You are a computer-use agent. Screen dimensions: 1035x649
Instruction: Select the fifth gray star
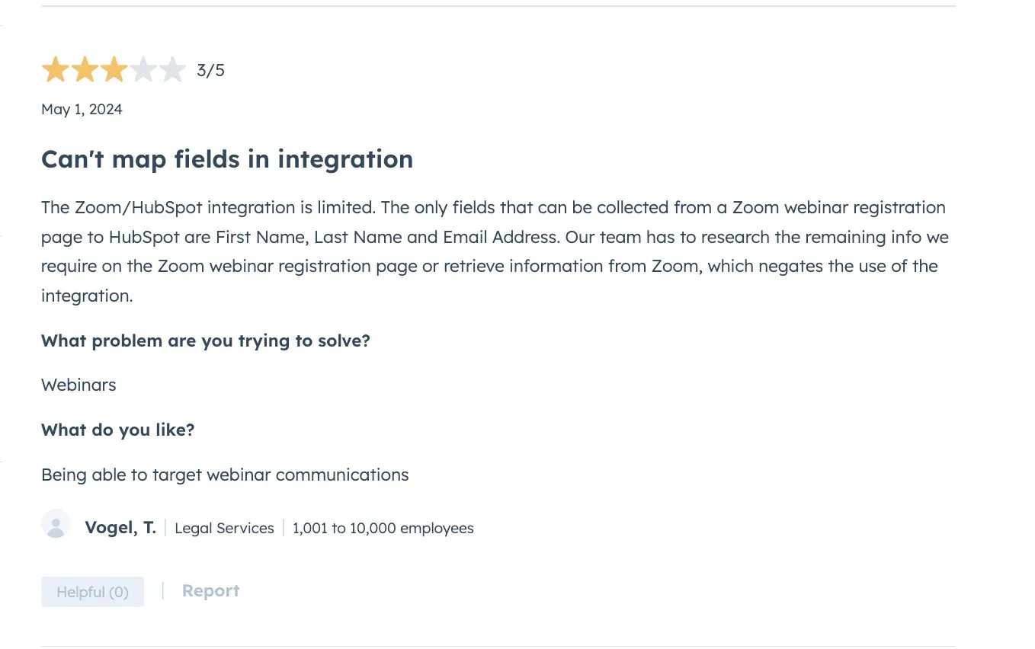point(171,69)
